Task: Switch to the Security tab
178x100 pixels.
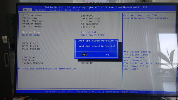Action: [56, 10]
